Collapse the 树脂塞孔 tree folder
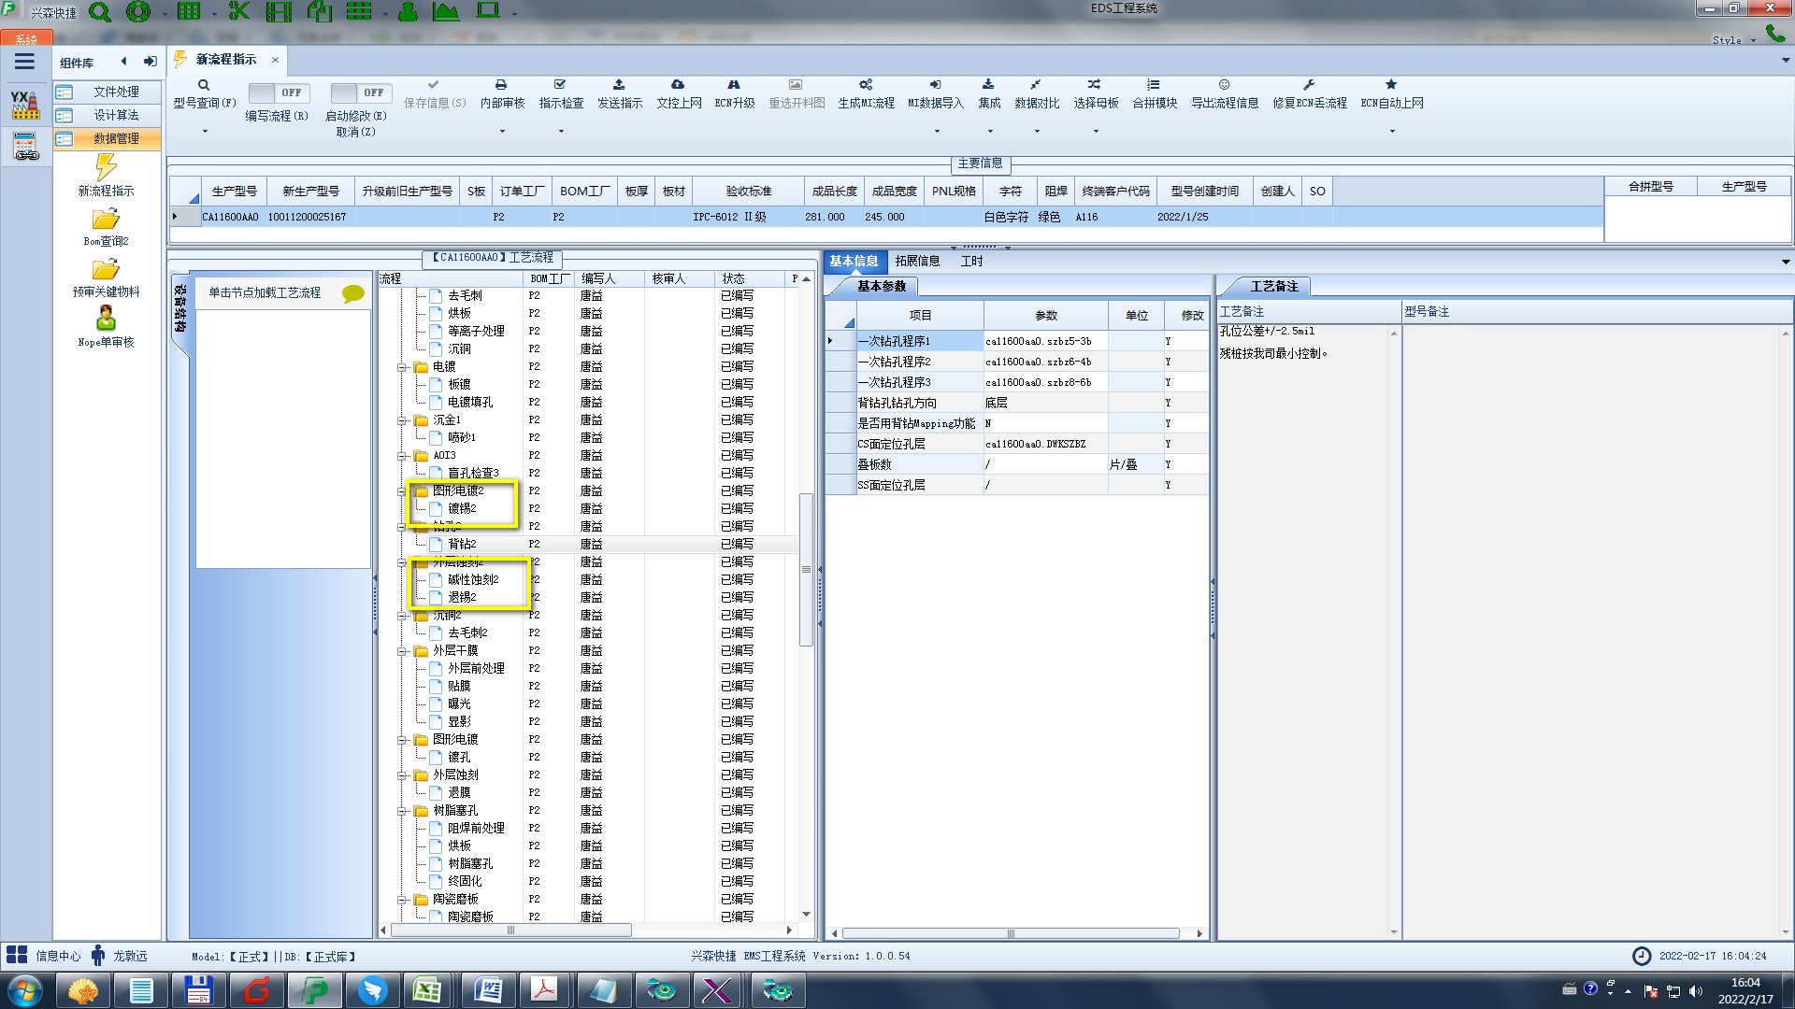Image resolution: width=1795 pixels, height=1009 pixels. point(402,811)
